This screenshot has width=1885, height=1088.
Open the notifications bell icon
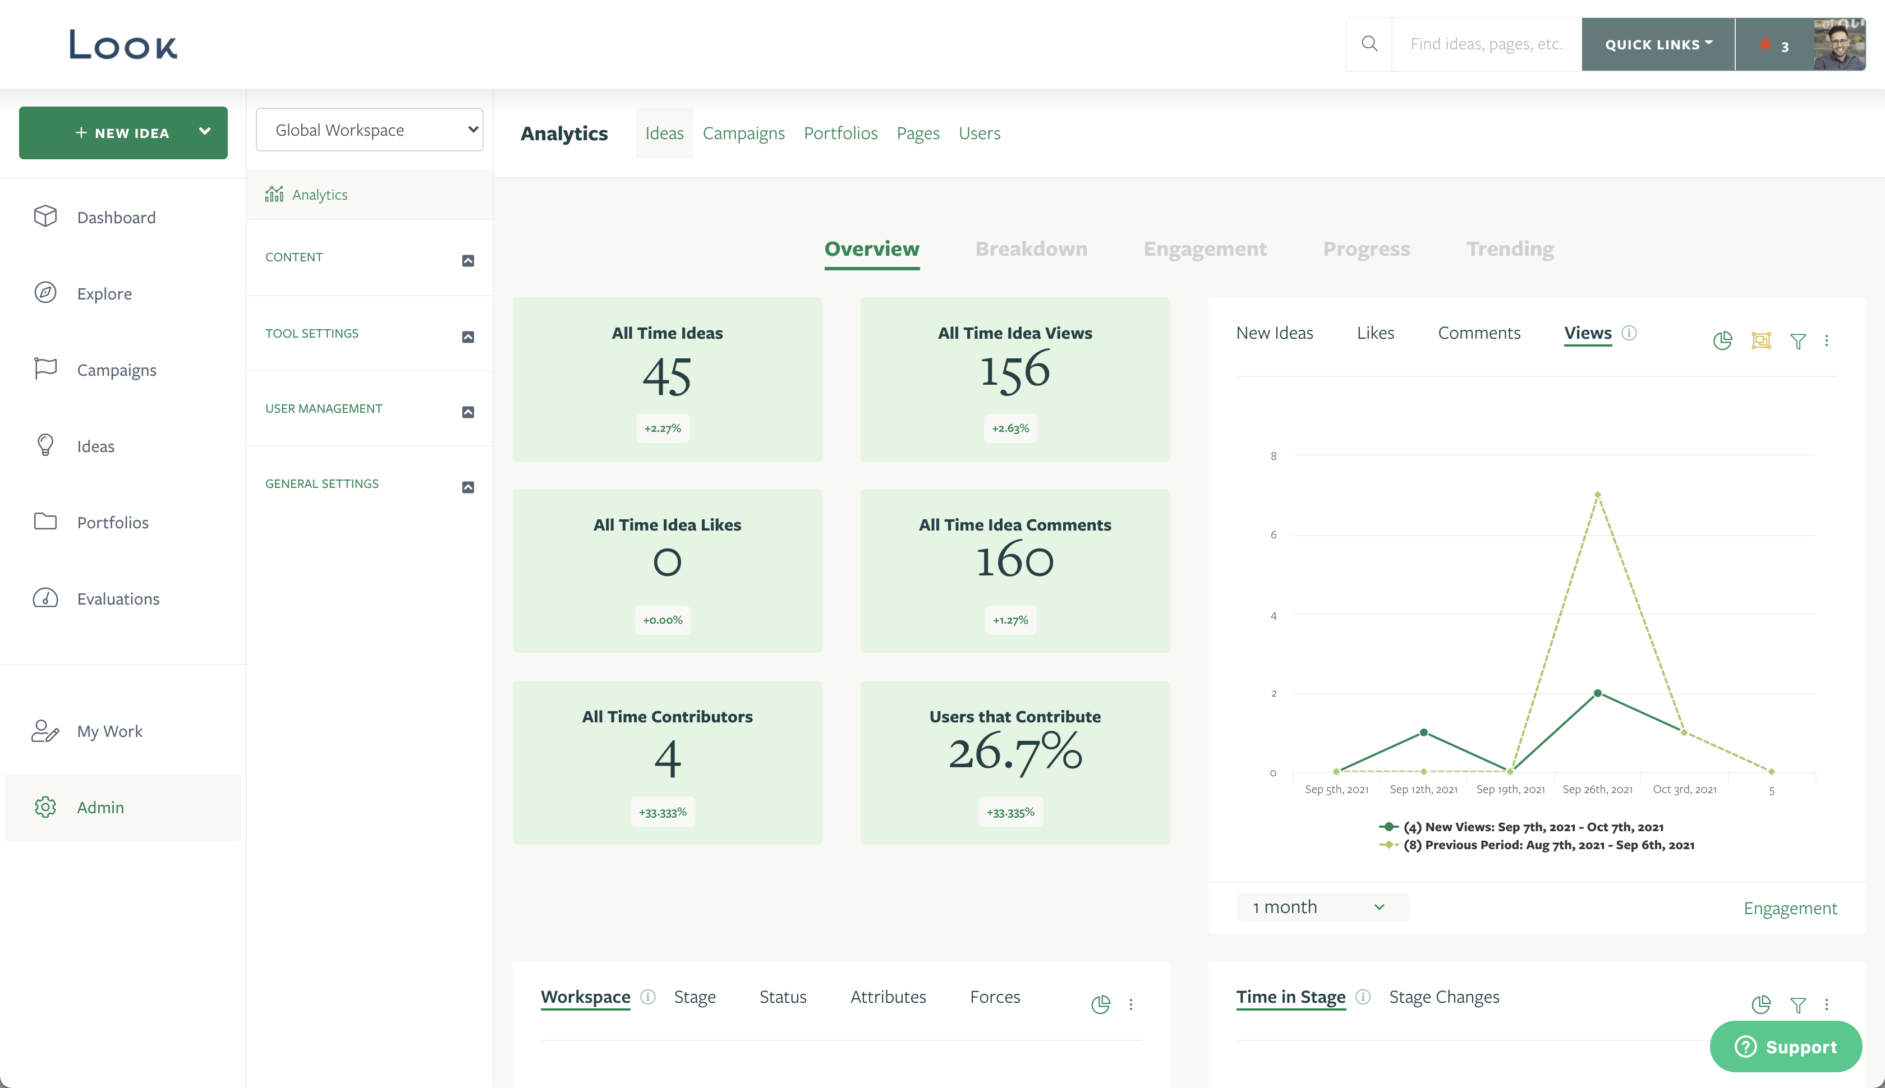(1766, 45)
